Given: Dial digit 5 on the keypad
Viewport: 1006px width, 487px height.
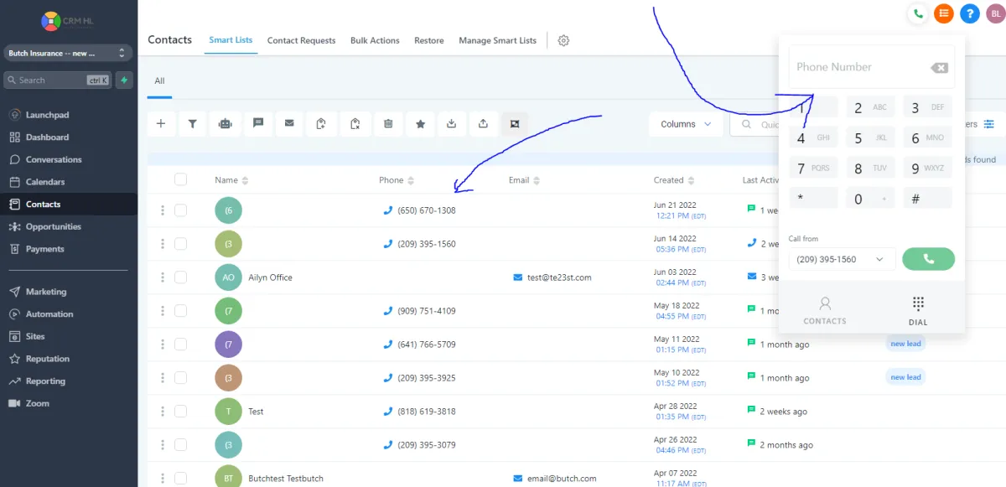Looking at the screenshot, I should click(870, 138).
